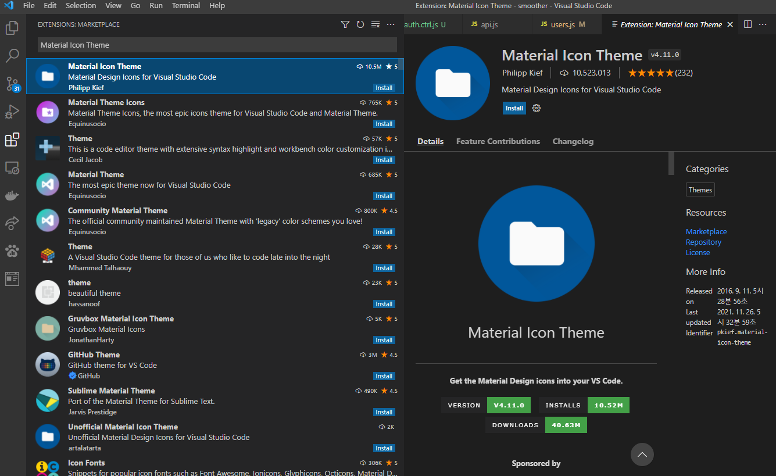Clear extensions search results icon
The width and height of the screenshot is (776, 476).
pos(376,24)
